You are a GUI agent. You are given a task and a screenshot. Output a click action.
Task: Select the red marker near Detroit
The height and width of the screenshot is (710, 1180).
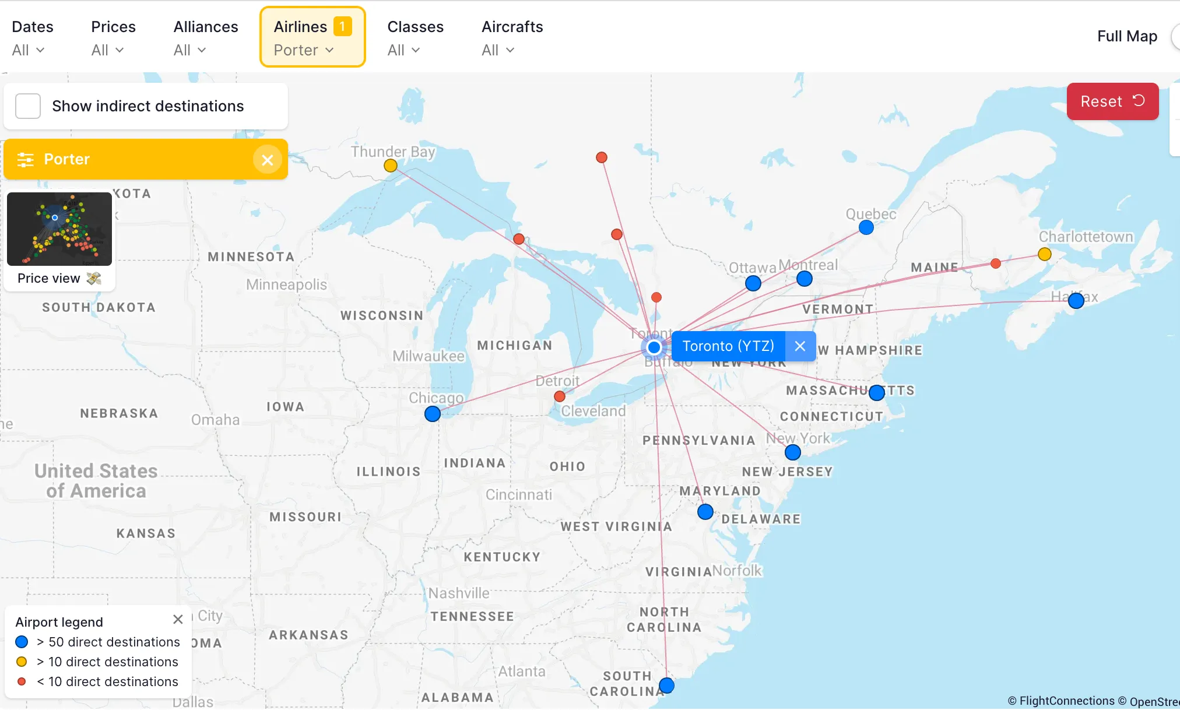[560, 396]
